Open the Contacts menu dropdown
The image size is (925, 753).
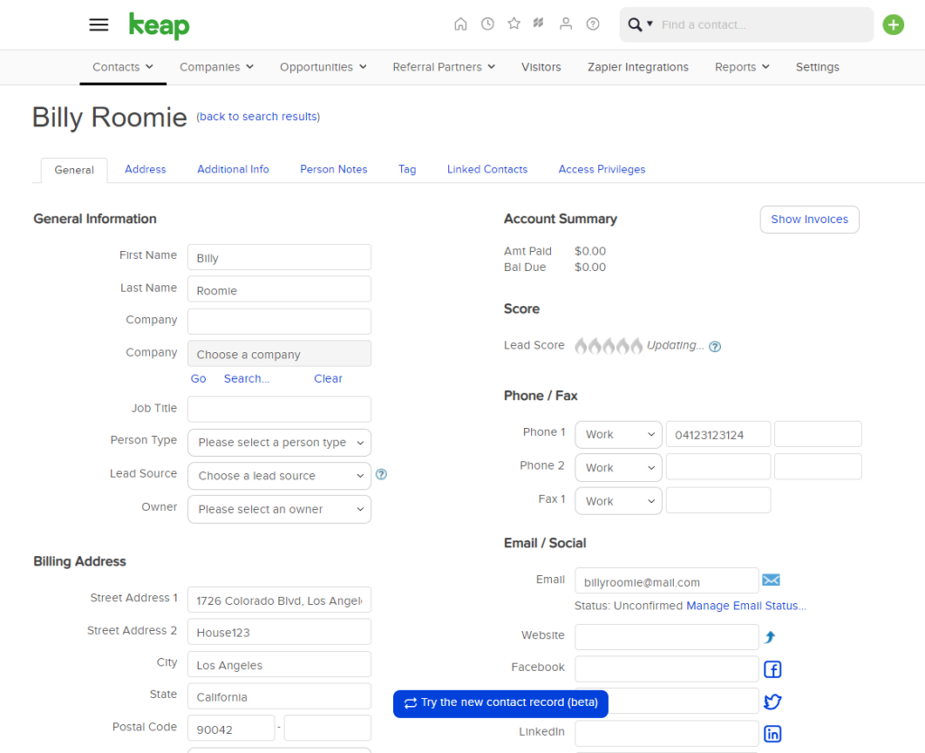click(x=123, y=67)
